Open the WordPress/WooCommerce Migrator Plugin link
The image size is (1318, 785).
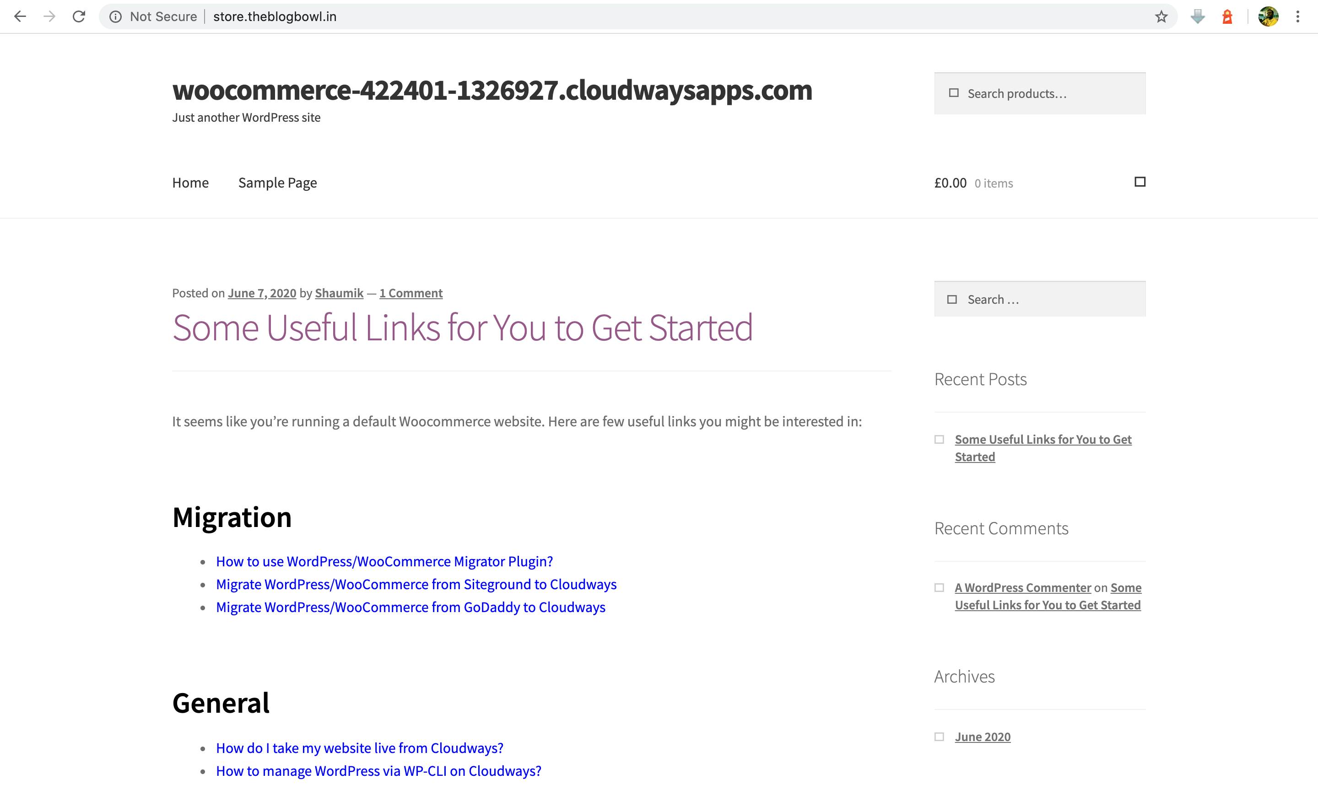(384, 561)
